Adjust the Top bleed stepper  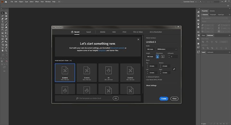(x=148, y=66)
